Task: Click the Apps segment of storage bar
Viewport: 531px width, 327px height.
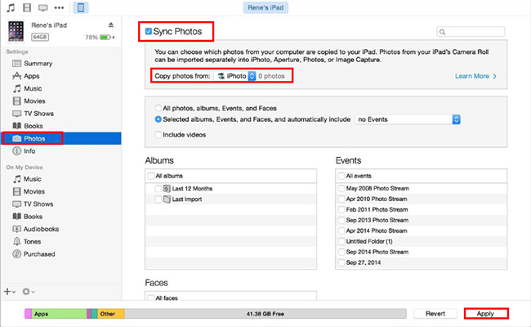Action: pos(60,314)
